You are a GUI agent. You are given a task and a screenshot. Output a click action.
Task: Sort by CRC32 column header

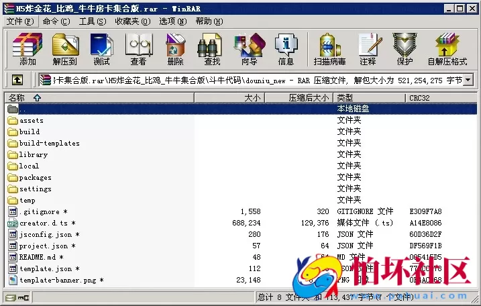coord(441,98)
